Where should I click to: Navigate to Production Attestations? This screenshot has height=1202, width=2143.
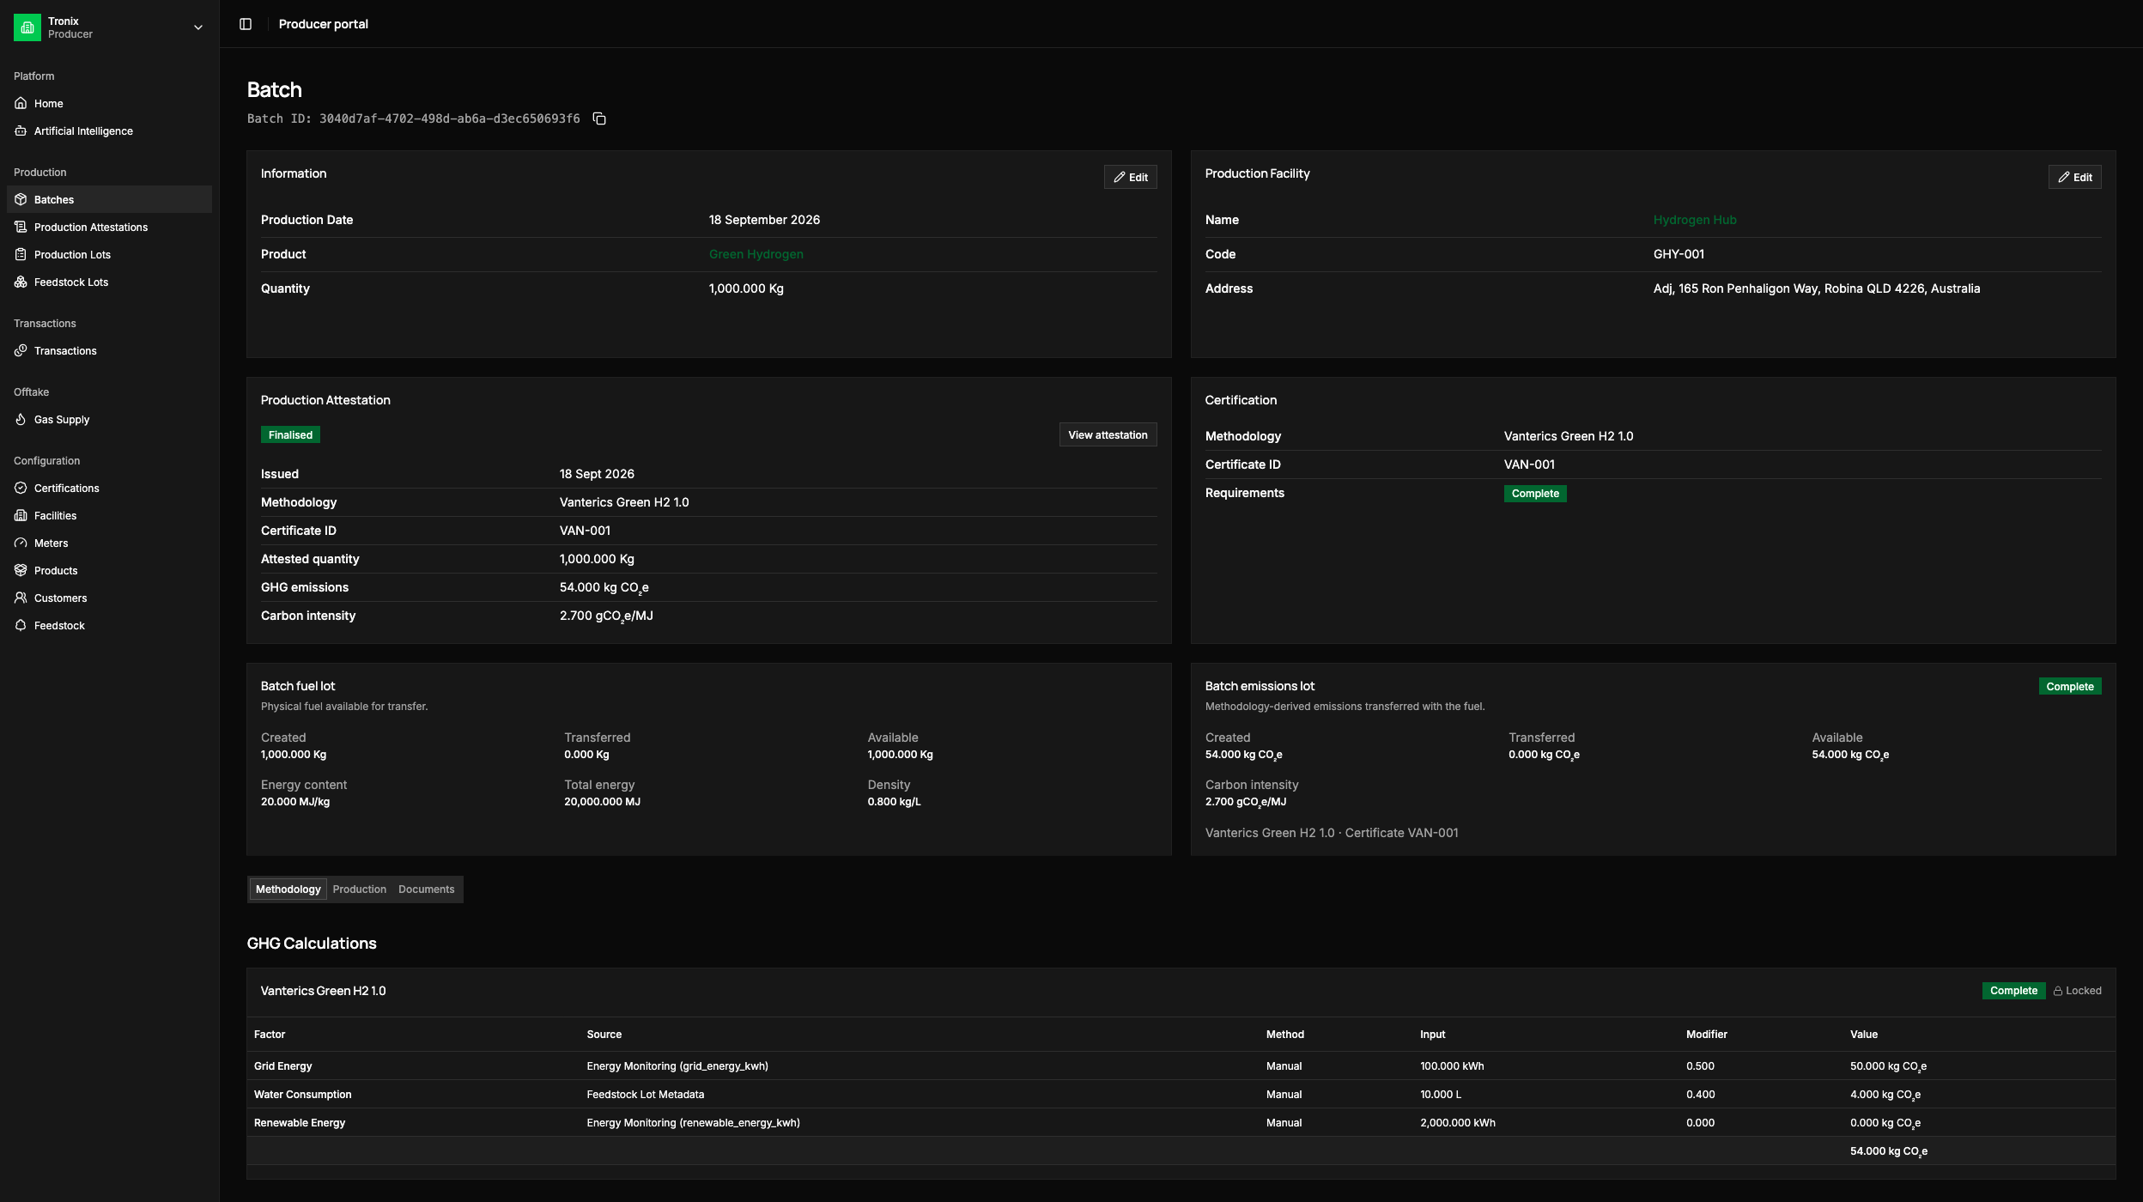(x=109, y=227)
